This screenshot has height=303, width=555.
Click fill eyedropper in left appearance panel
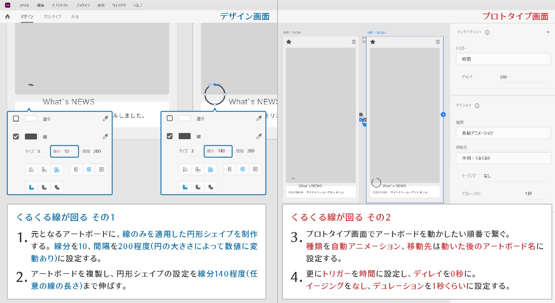tap(105, 119)
